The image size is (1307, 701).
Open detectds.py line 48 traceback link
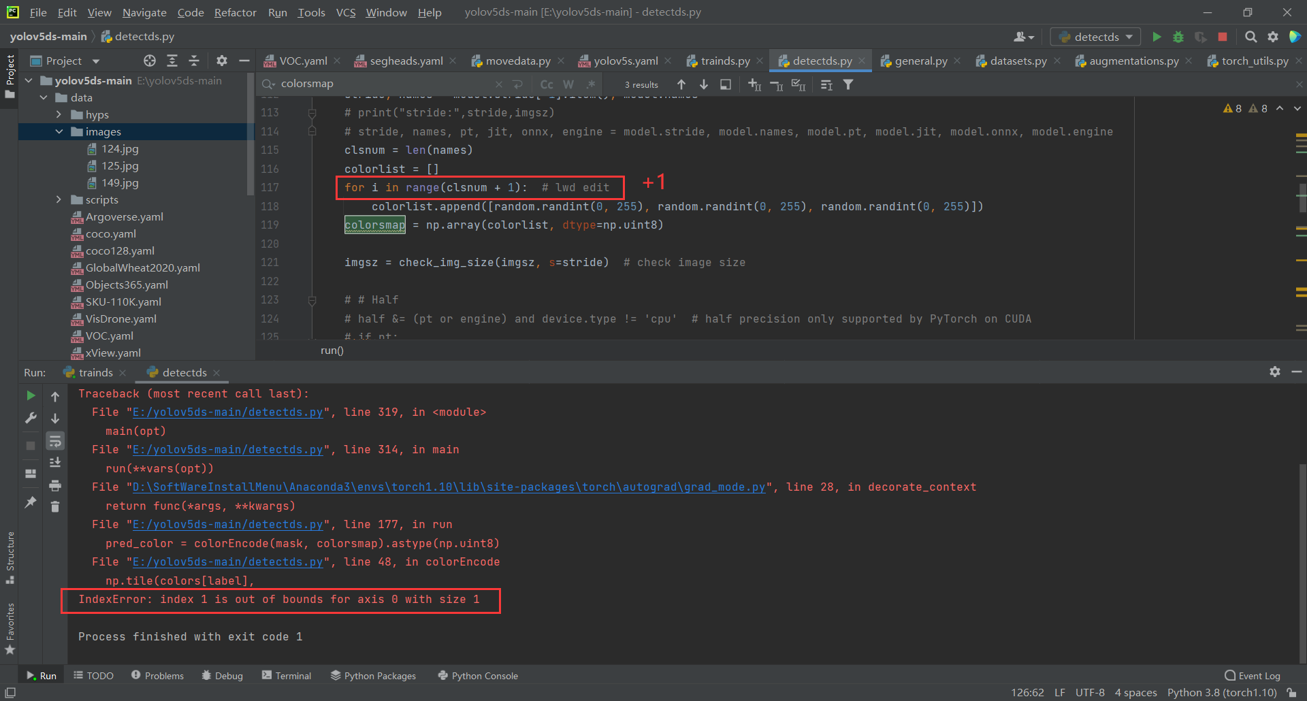(227, 562)
